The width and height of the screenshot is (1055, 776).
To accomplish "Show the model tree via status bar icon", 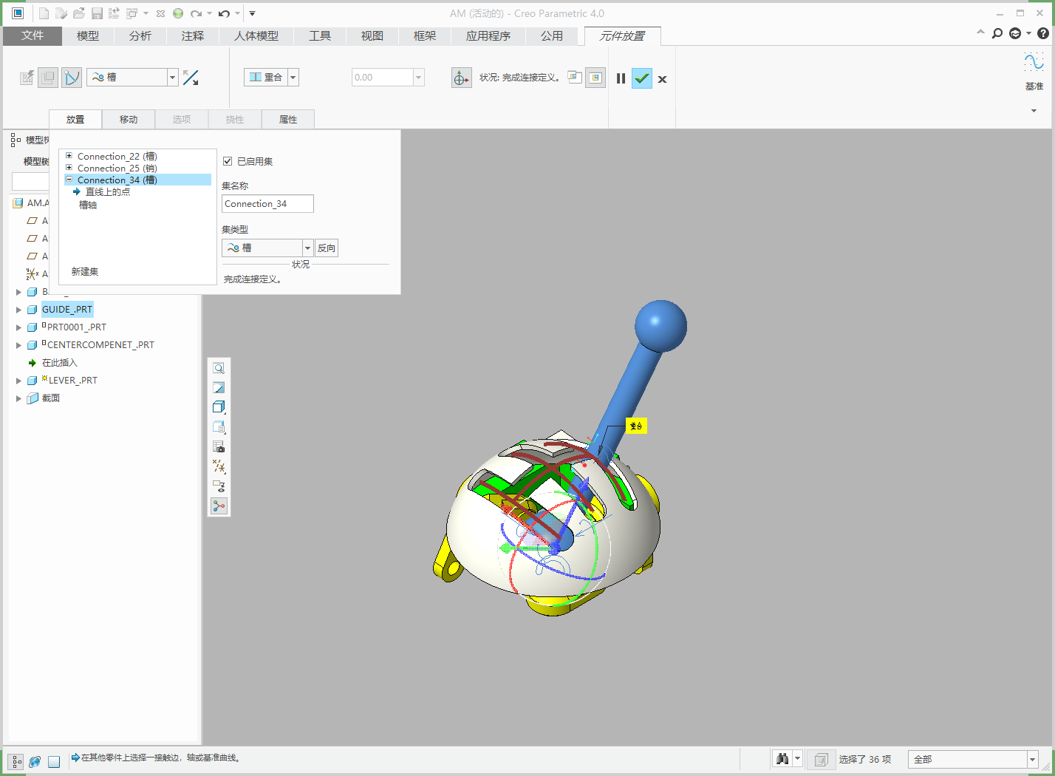I will (16, 761).
